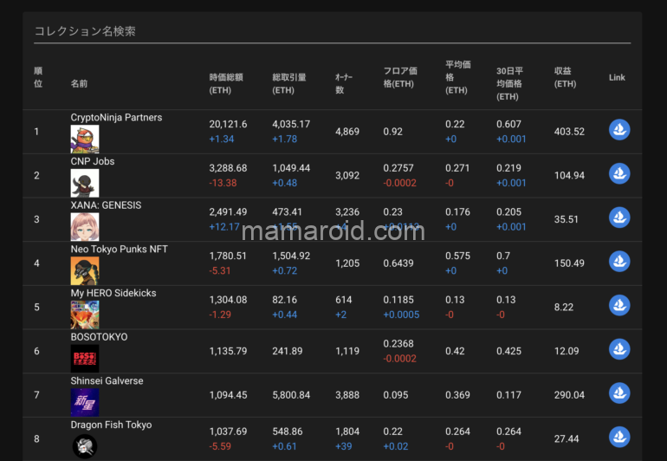667x461 pixels.
Task: Click the CryptoNinja Partners collection thumbnail
Action: pyautogui.click(x=85, y=139)
